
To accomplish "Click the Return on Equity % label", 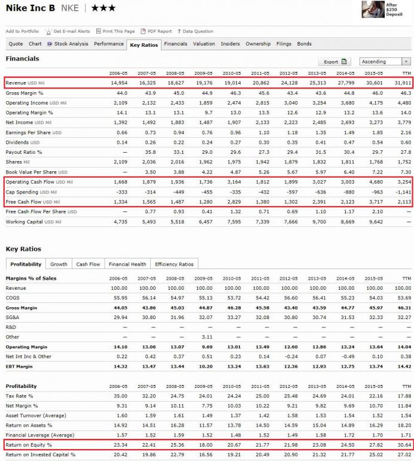I will (29, 445).
